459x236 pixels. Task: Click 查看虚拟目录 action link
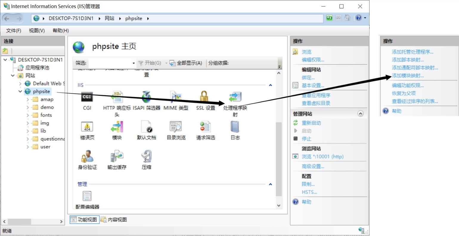pyautogui.click(x=316, y=103)
